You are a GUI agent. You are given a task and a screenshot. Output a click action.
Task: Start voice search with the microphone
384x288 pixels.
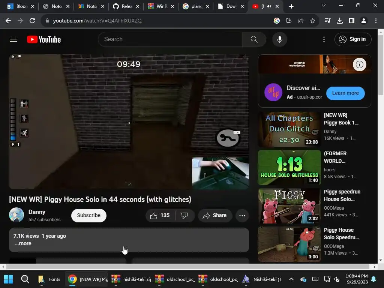[279, 39]
